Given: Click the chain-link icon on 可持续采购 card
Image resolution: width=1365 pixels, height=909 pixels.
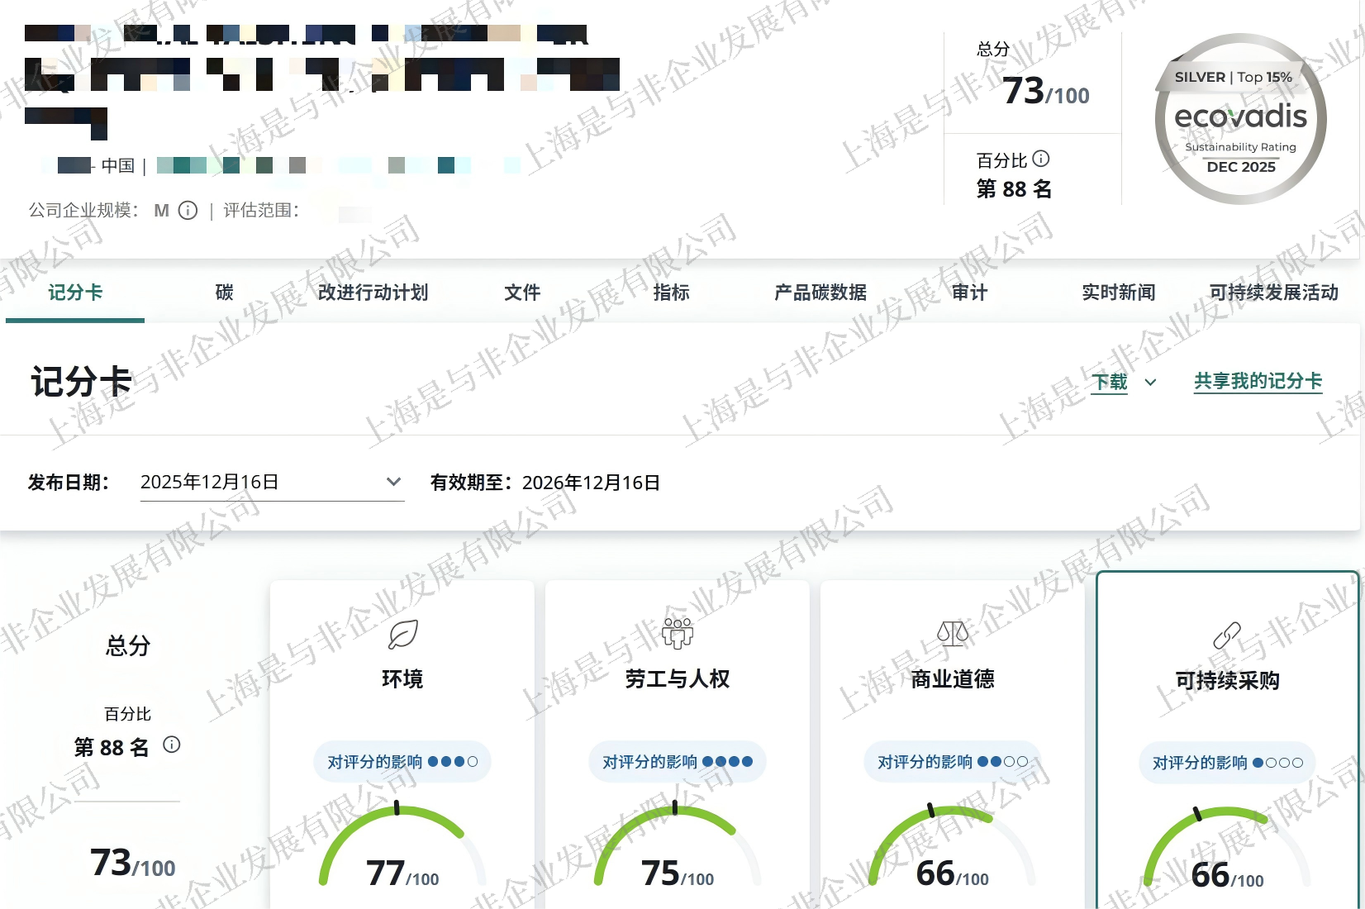Looking at the screenshot, I should pos(1227,635).
